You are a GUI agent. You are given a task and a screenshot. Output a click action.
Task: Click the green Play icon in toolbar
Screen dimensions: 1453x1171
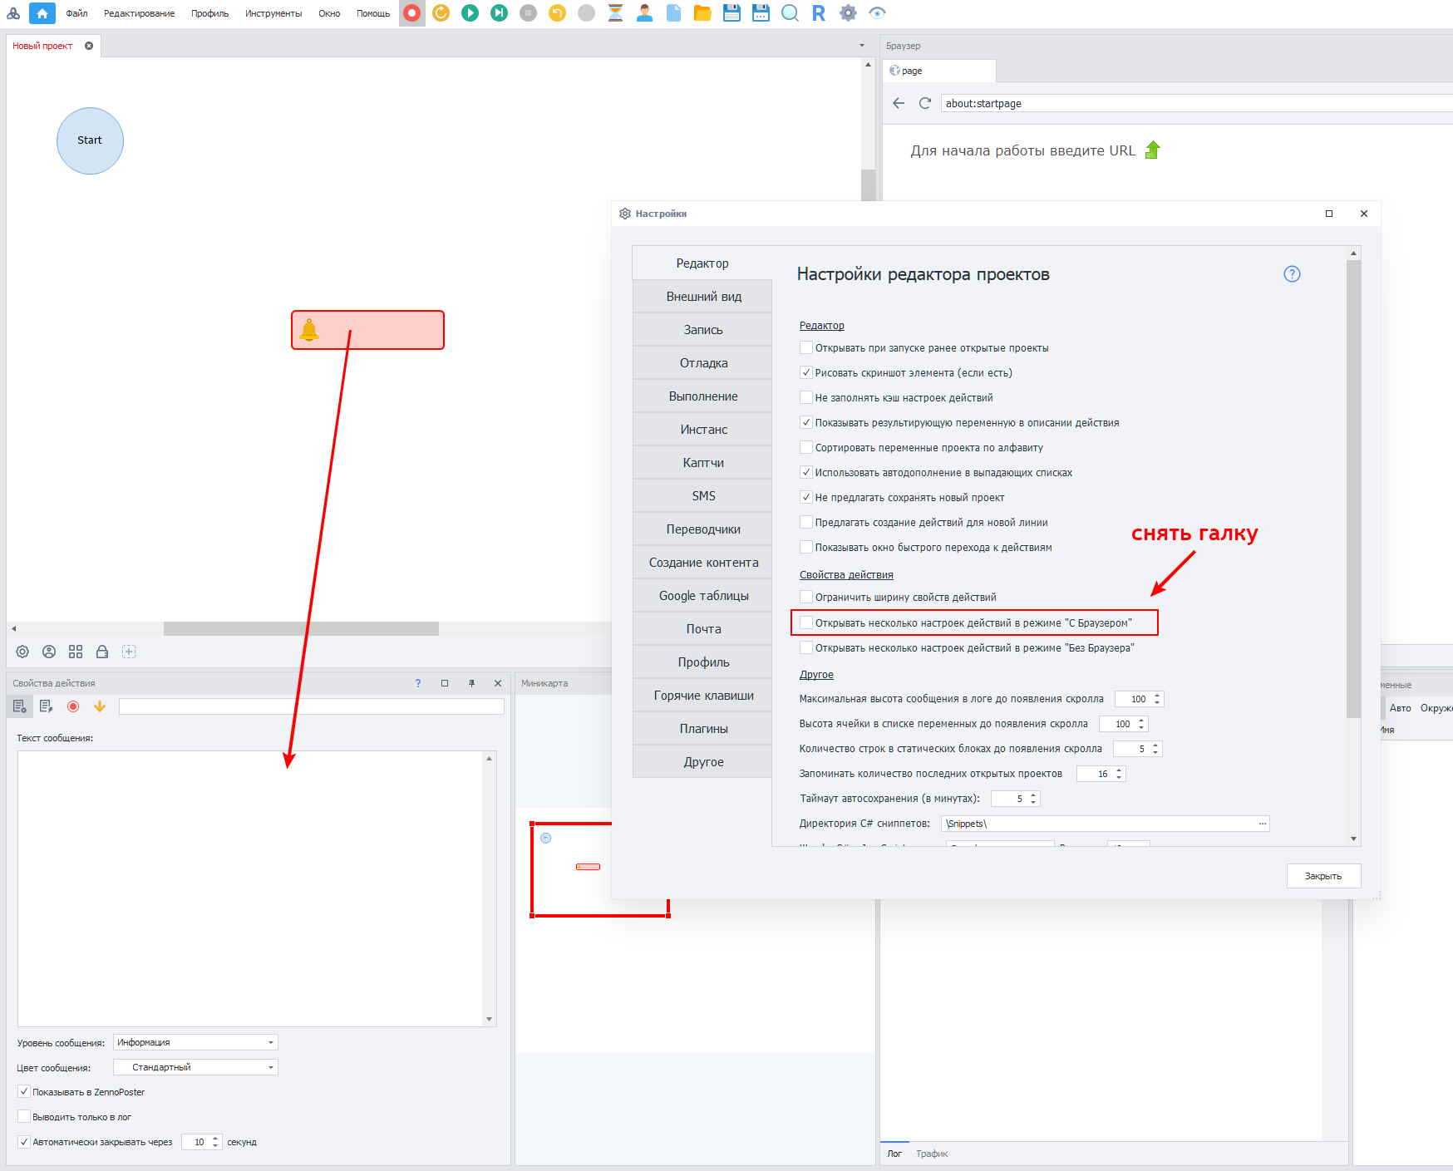click(470, 13)
